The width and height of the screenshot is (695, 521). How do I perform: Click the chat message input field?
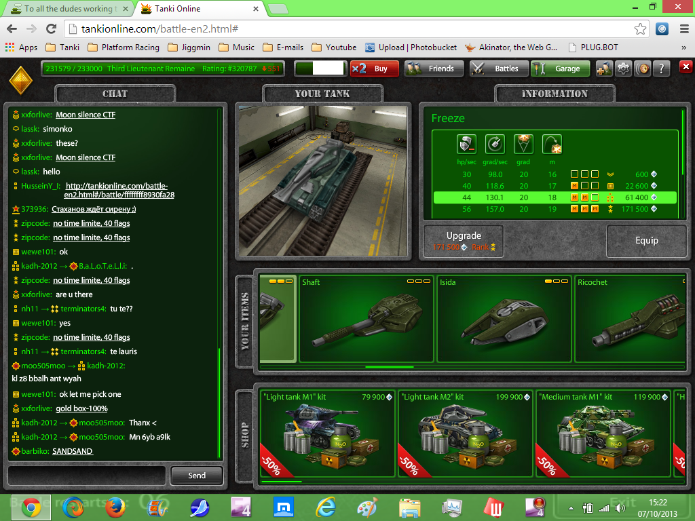pyautogui.click(x=86, y=476)
